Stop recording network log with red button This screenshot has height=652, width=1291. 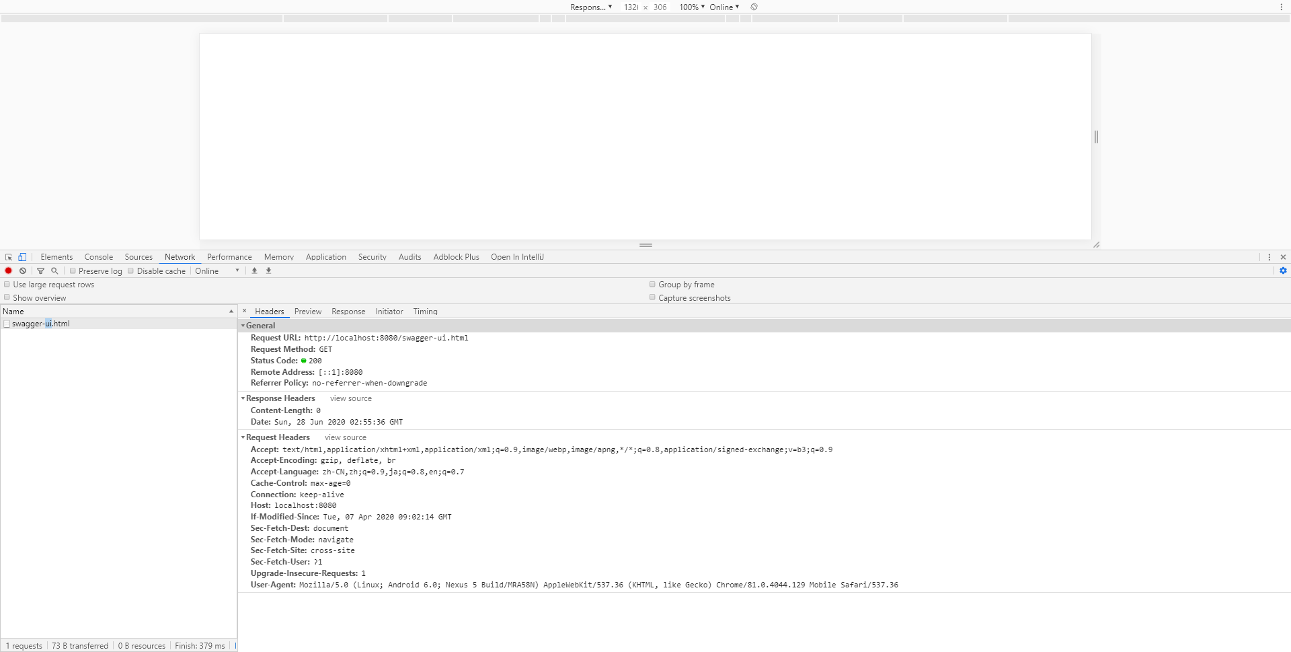9,270
